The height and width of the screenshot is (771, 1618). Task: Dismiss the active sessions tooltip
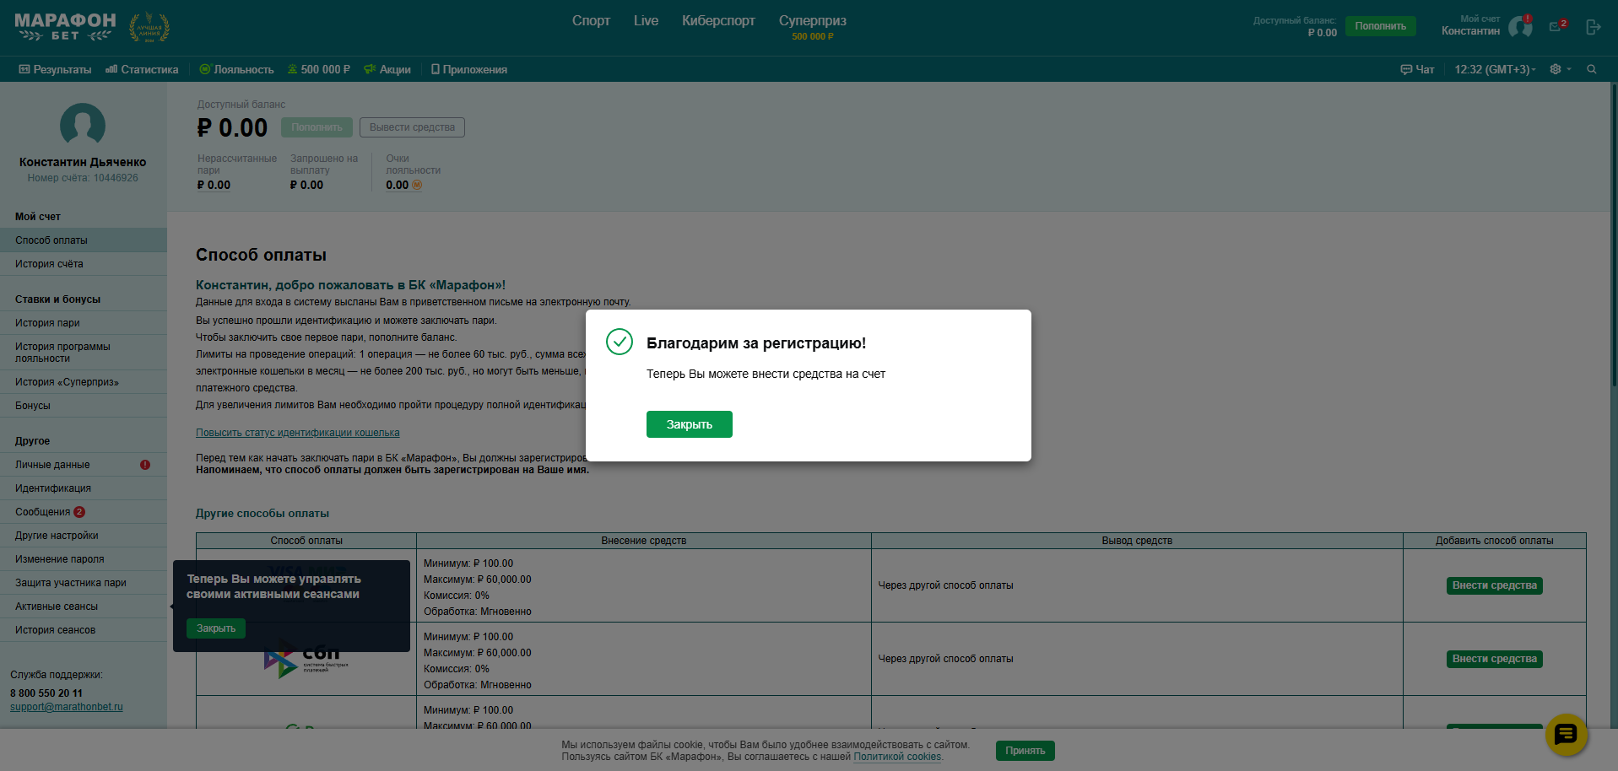tap(216, 628)
